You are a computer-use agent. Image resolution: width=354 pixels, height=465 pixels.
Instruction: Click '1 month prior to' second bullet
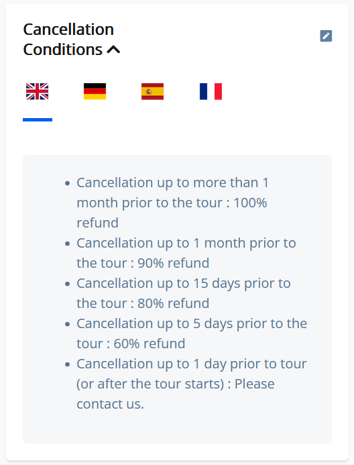(x=245, y=243)
